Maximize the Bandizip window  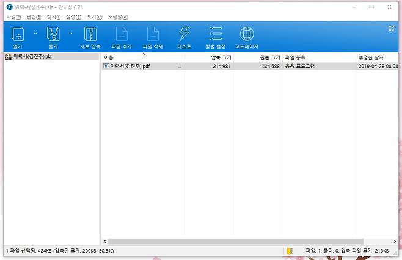click(x=371, y=7)
